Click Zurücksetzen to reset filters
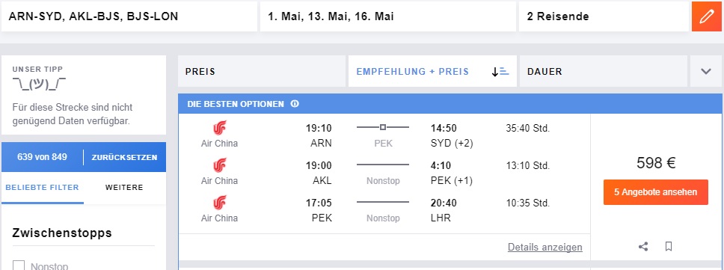The height and width of the screenshot is (270, 724). (x=124, y=157)
